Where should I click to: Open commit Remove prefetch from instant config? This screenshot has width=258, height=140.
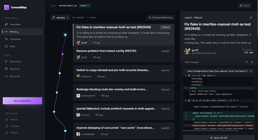pos(124,54)
